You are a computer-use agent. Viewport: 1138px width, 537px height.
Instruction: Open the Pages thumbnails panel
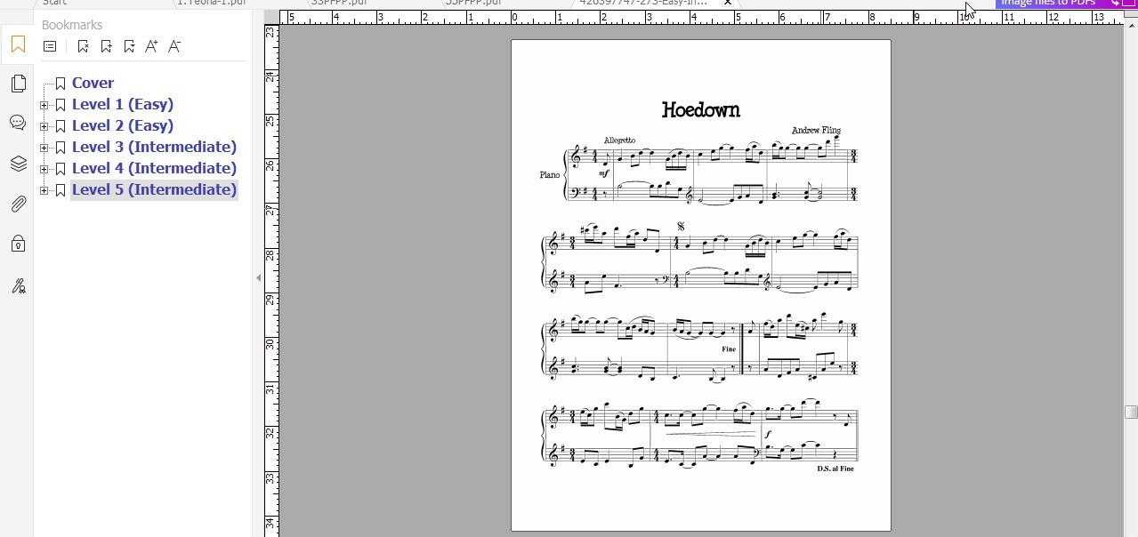tap(18, 84)
